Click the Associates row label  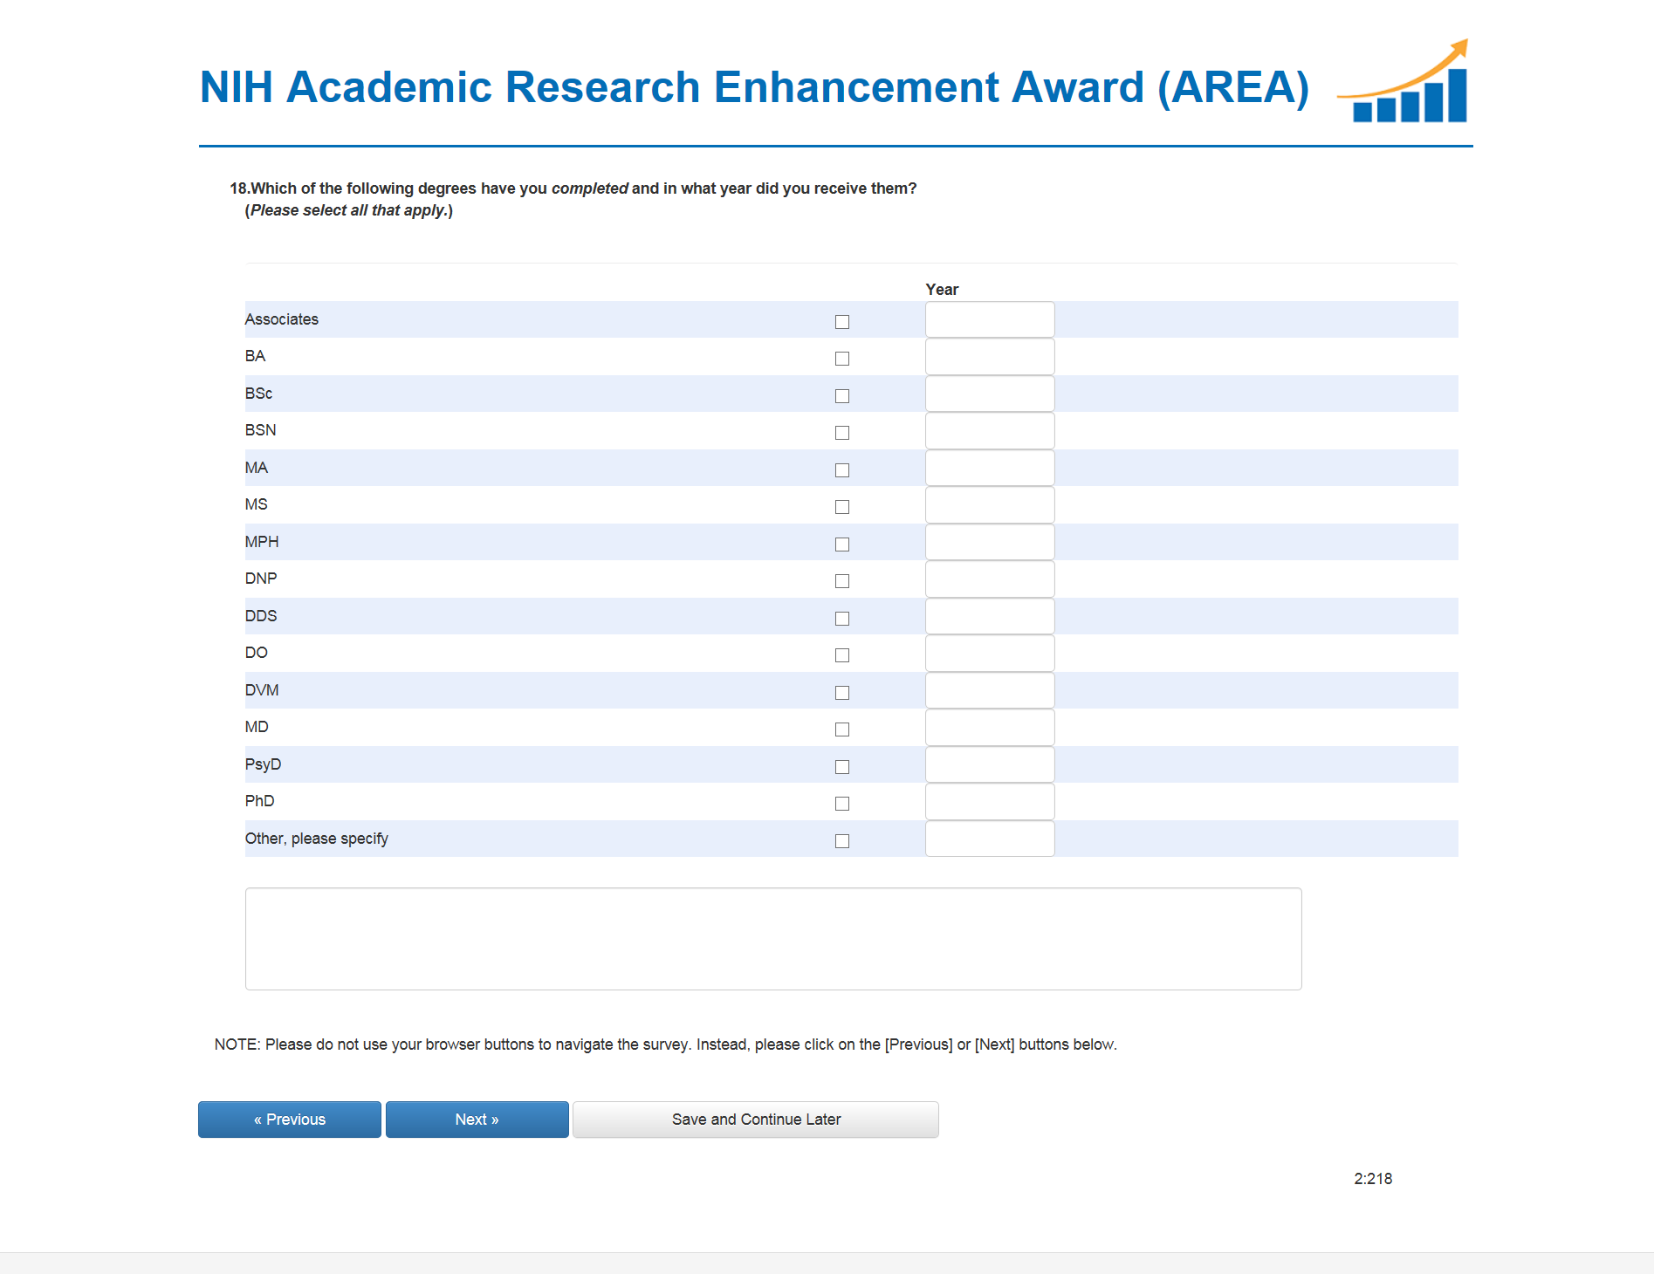pyautogui.click(x=282, y=319)
